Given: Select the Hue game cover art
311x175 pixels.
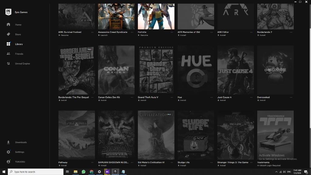Looking at the screenshot, I should (196, 70).
